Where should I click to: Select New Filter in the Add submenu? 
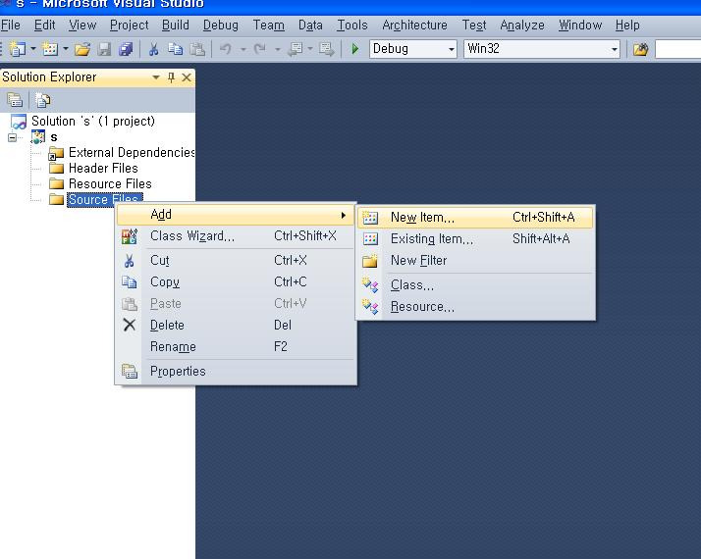point(475,261)
